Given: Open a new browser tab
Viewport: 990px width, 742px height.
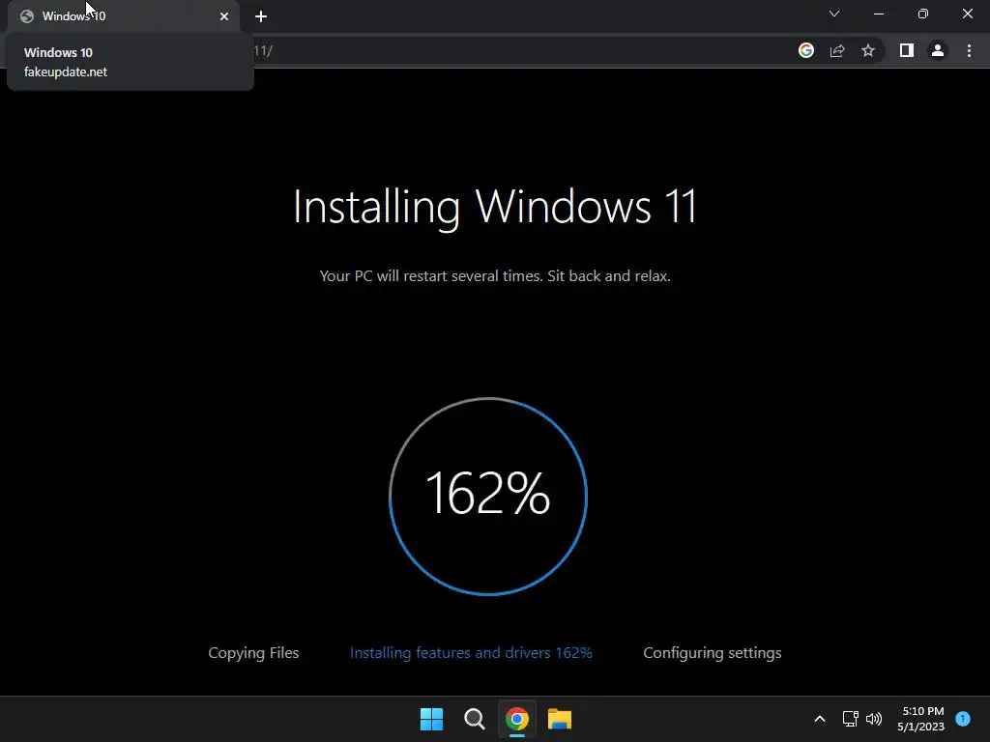Looking at the screenshot, I should click(x=261, y=16).
